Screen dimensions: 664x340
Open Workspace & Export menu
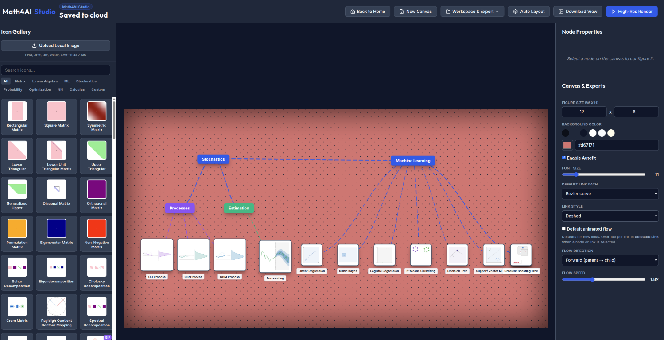click(x=472, y=12)
